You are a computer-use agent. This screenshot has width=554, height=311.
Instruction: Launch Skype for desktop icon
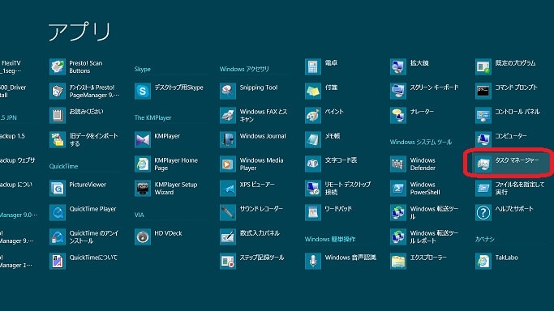tap(143, 91)
